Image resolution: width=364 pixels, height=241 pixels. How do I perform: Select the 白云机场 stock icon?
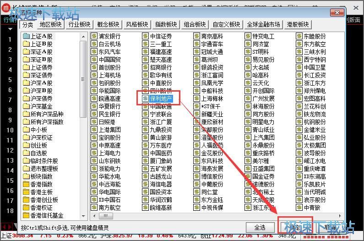click(94, 44)
